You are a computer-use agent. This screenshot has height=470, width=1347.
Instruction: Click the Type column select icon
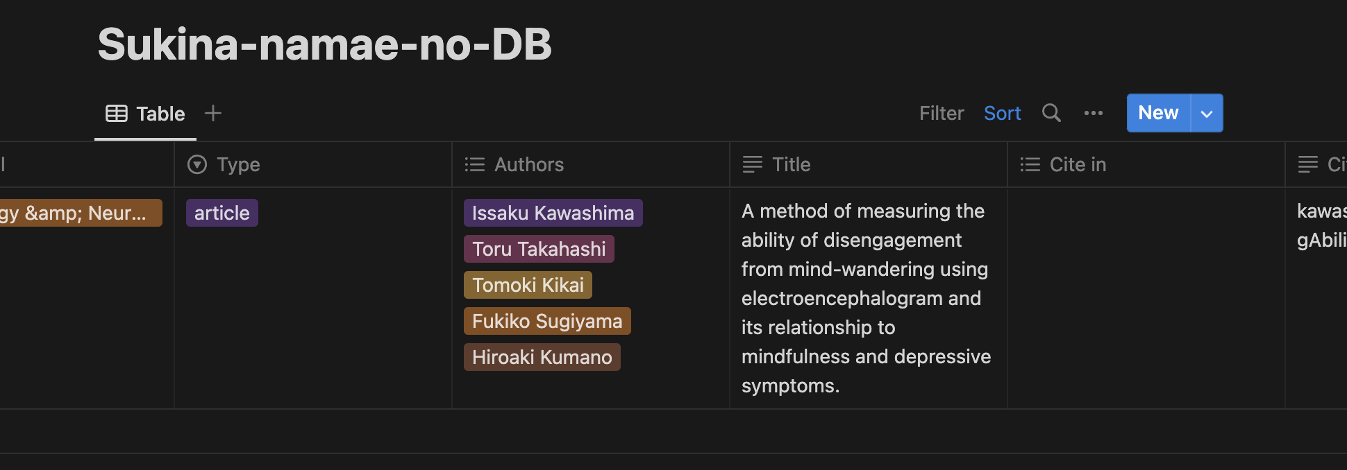pos(197,164)
